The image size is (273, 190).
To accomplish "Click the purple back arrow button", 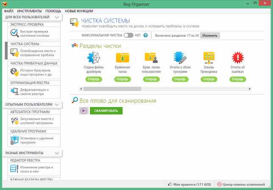I will click(84, 111).
